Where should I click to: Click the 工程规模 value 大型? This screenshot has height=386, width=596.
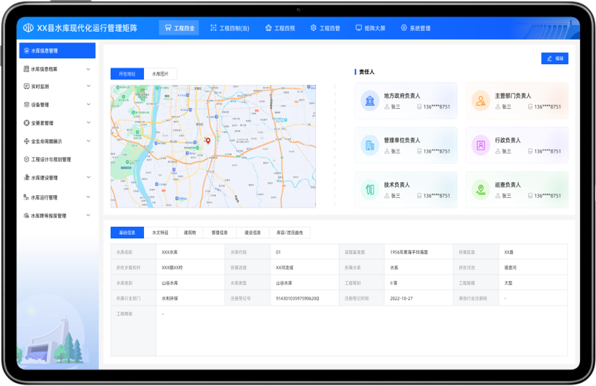point(508,283)
